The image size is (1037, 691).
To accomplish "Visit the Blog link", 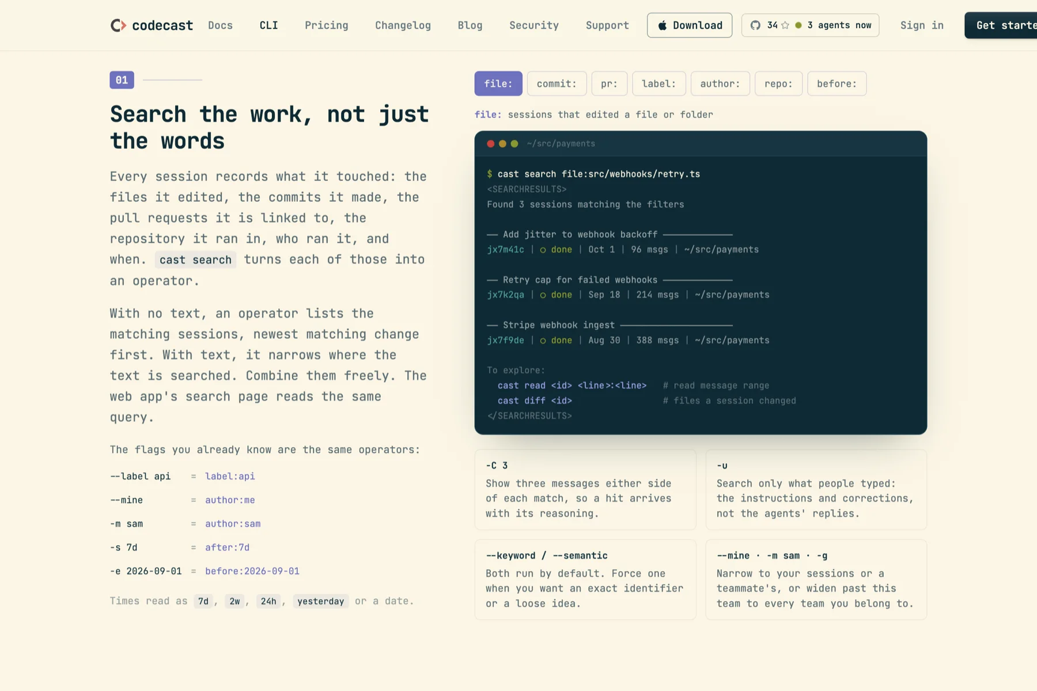I will click(470, 25).
